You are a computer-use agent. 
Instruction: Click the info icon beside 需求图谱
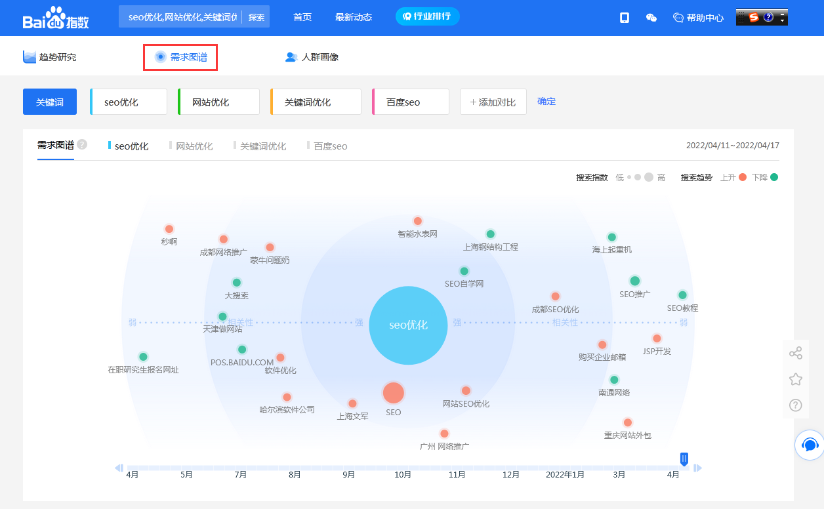coord(82,145)
